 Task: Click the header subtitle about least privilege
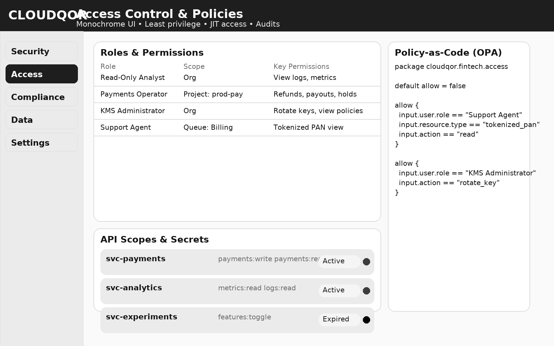point(178,24)
